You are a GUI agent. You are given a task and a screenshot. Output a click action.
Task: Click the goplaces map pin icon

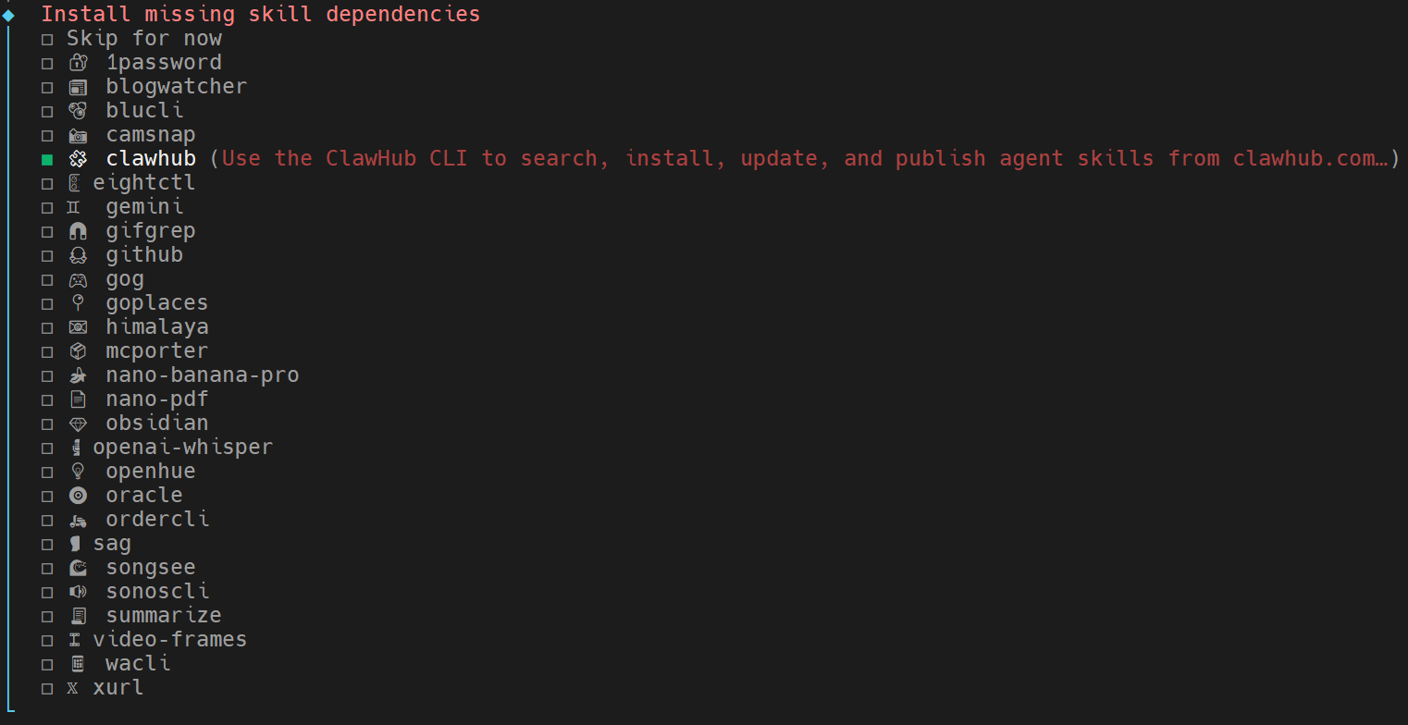[x=78, y=302]
